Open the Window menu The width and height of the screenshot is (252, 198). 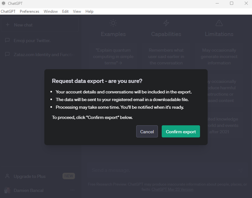(51, 11)
